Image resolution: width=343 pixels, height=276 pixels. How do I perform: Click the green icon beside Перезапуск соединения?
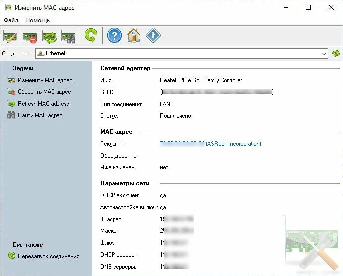pyautogui.click(x=12, y=256)
